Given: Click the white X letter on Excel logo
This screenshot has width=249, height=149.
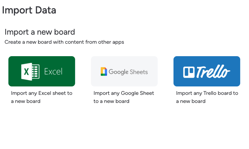Looking at the screenshot, I should coord(26,72).
